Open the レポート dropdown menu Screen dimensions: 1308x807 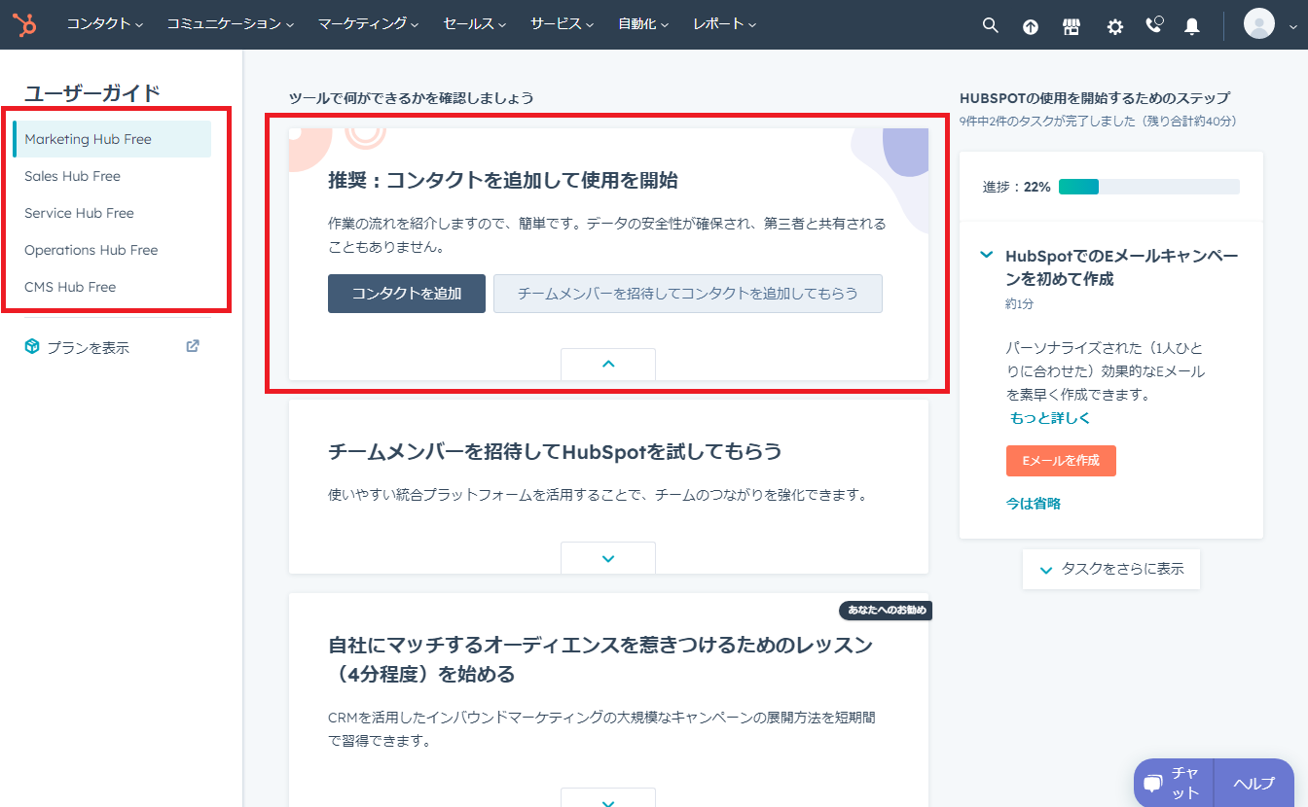724,24
